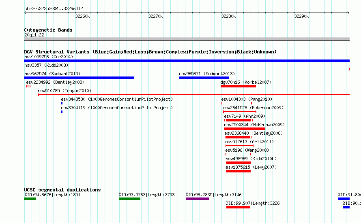Open esv2500344 (McKernan2009) label

(x=254, y=125)
